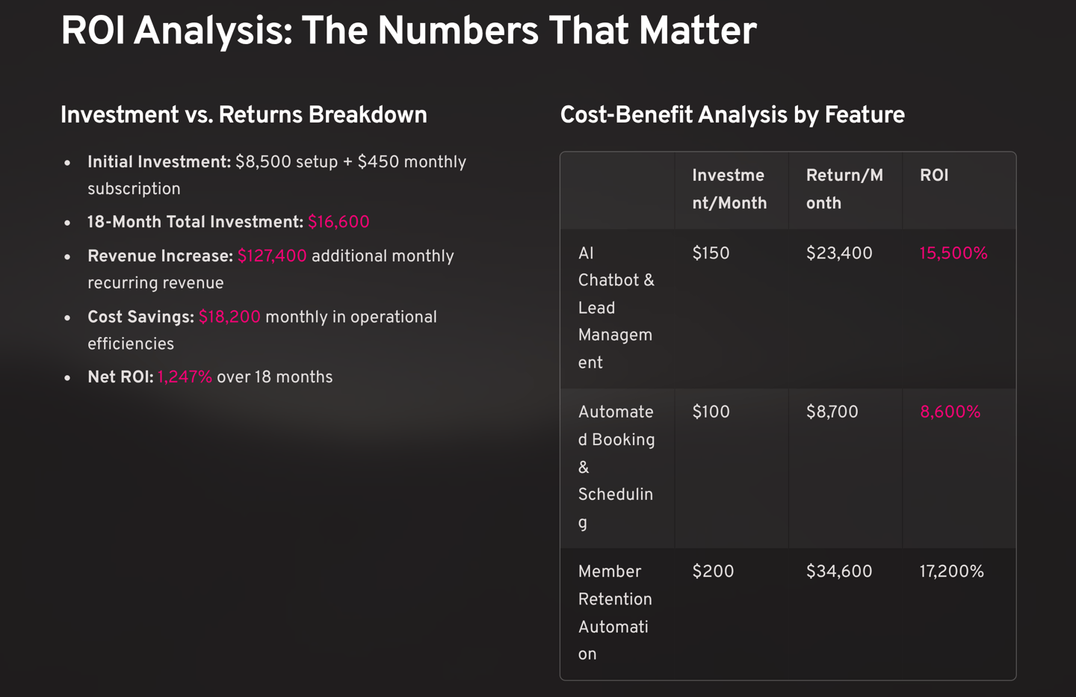Select the "Member Retention Automation" row label
This screenshot has width=1076, height=697.
click(x=615, y=613)
